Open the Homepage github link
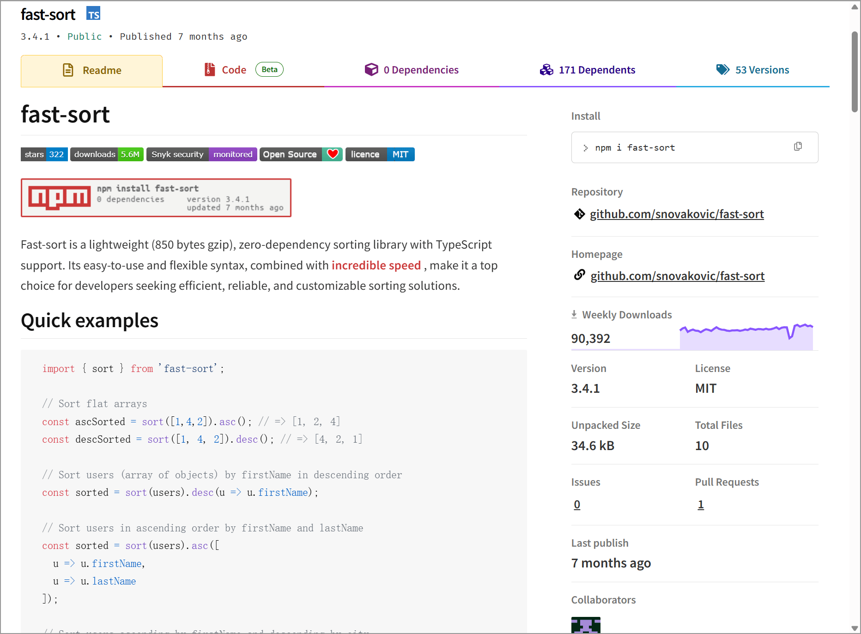Viewport: 861px width, 634px height. click(678, 276)
